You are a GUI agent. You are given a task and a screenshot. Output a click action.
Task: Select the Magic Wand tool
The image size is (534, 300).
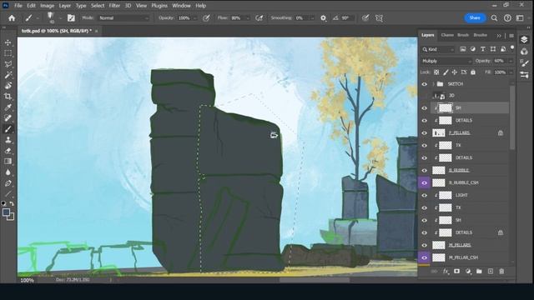tap(8, 75)
